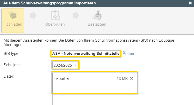Click the arrow between Hochladen and Überprüfen
Image resolution: width=194 pixels, height=105 pixels.
tap(33, 16)
